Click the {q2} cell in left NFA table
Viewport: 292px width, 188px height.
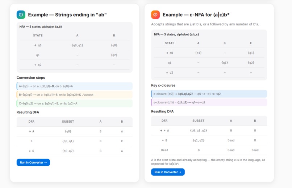[114, 55]
